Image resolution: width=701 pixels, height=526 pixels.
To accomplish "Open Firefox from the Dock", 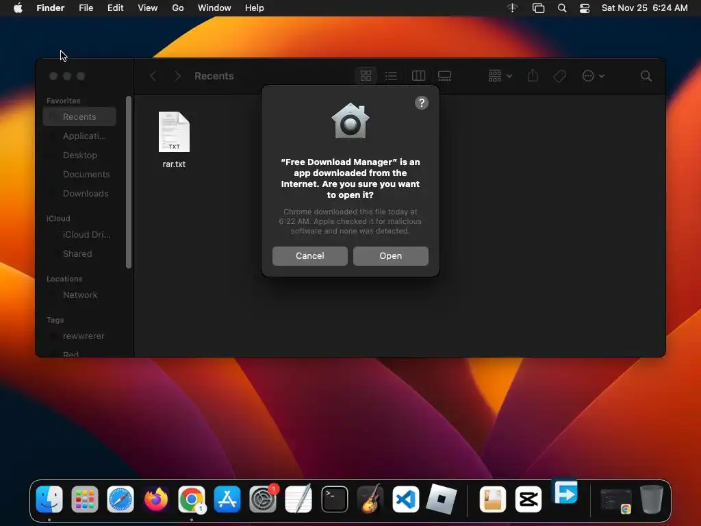I will [x=156, y=499].
